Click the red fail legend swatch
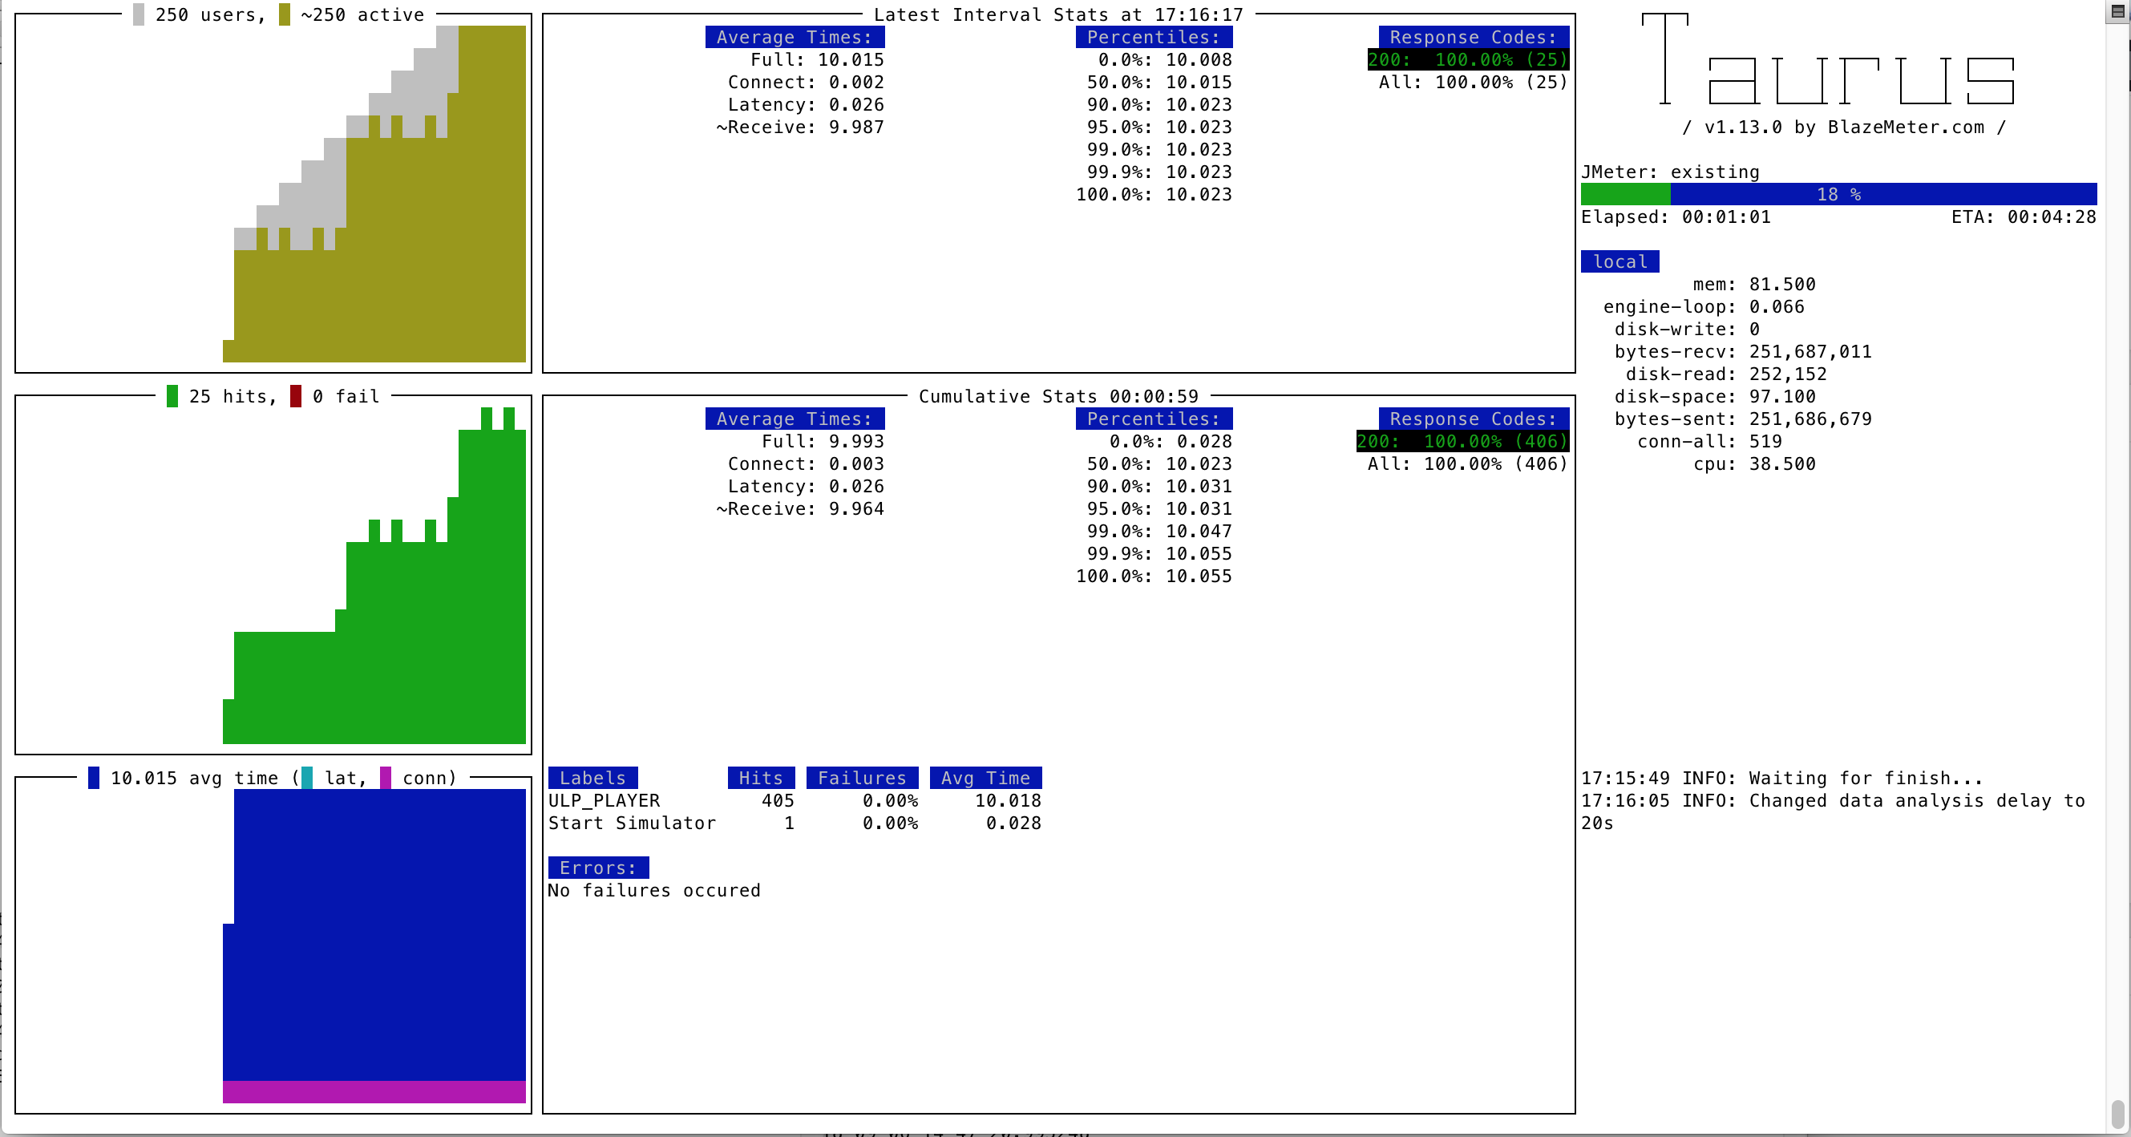Screen dimensions: 2131x1137 295,396
